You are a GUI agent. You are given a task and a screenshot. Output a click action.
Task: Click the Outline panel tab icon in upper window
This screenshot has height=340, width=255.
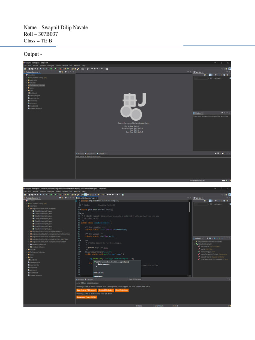(194, 113)
